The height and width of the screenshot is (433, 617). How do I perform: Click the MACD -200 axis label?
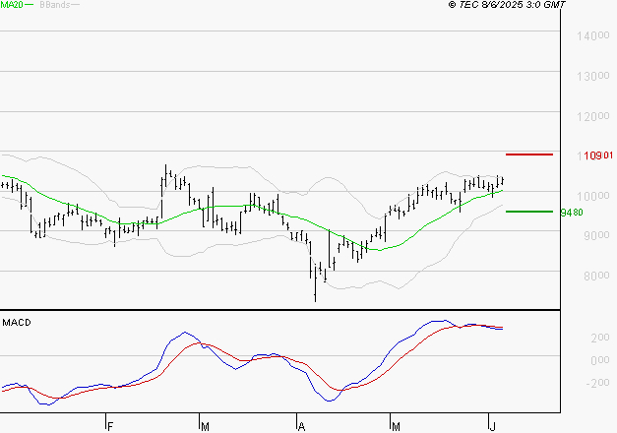click(597, 383)
